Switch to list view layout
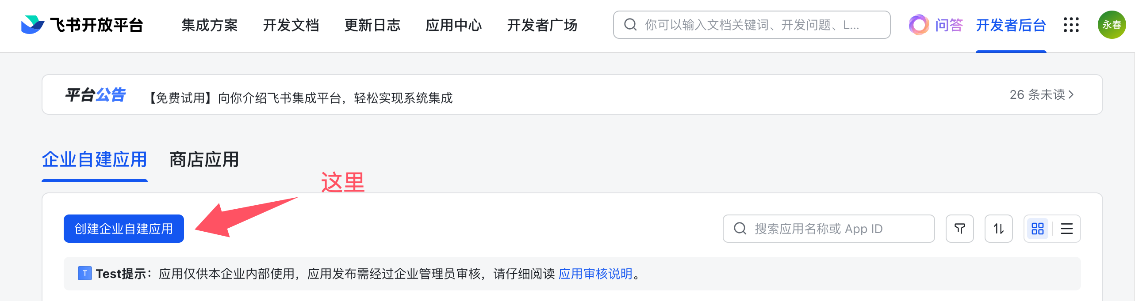This screenshot has height=301, width=1135. coord(1066,229)
